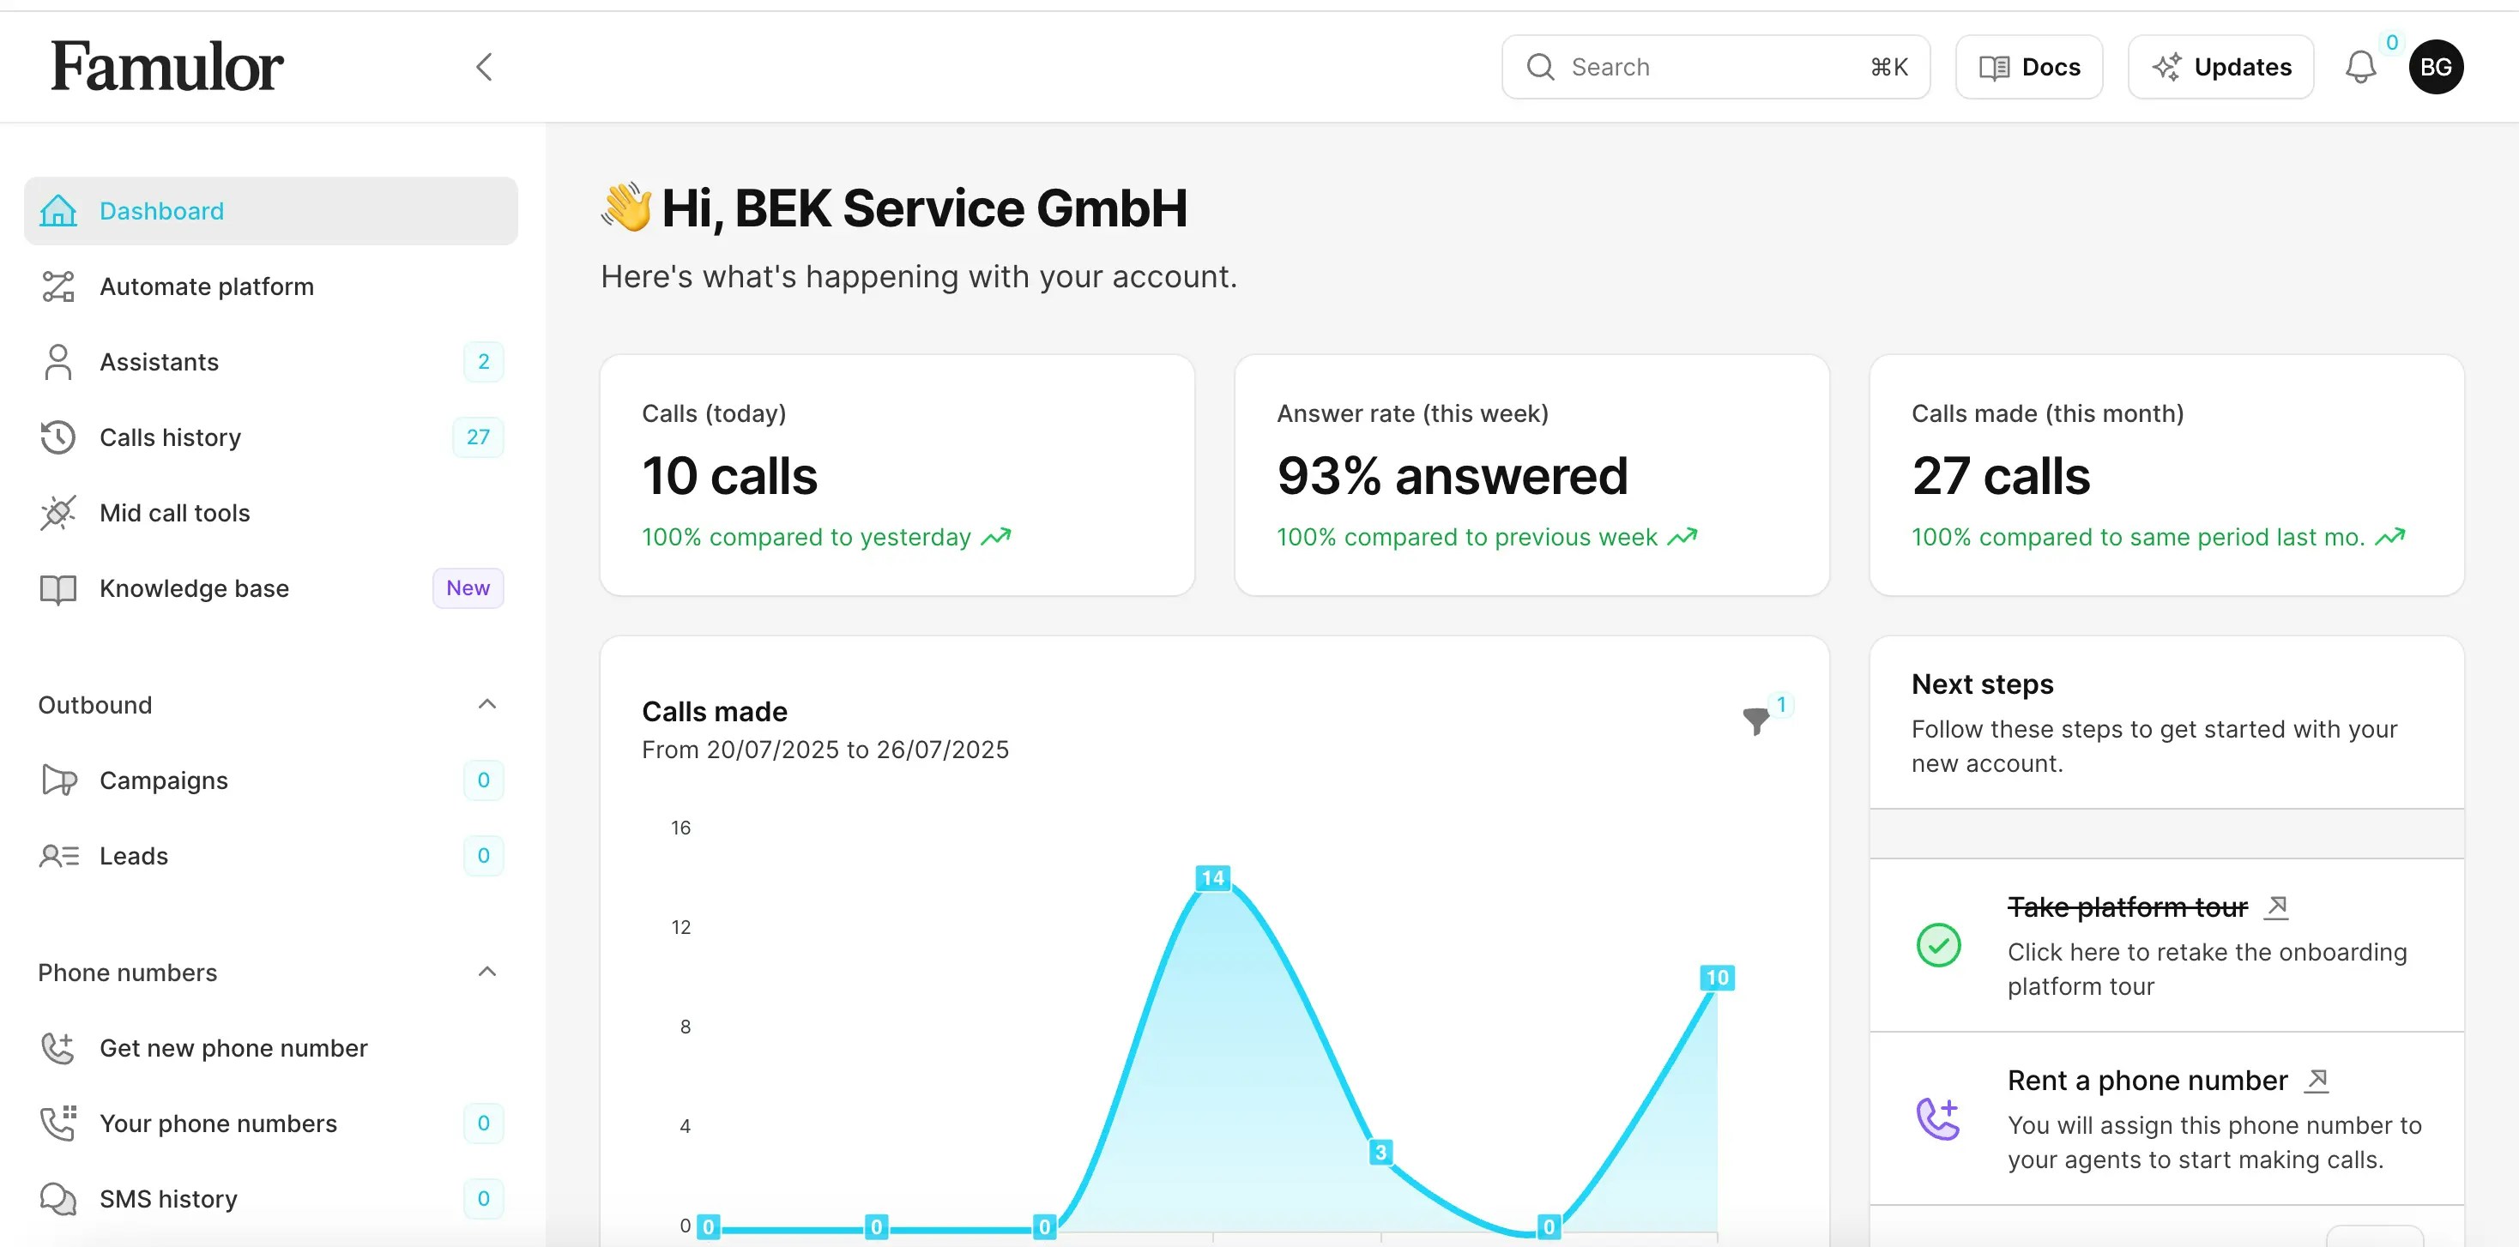
Task: Click the Docs button
Action: point(2028,66)
